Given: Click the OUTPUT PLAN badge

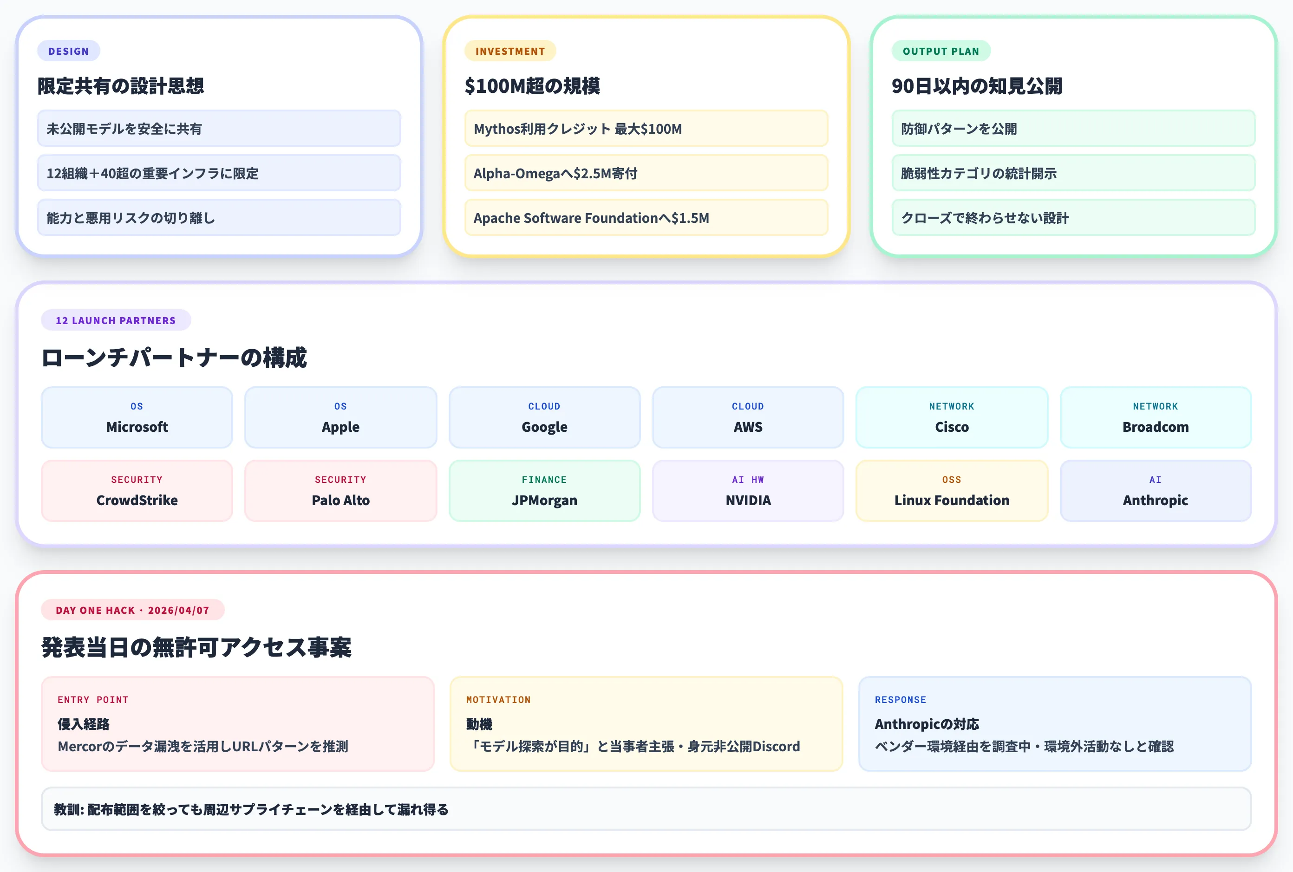Looking at the screenshot, I should 941,51.
